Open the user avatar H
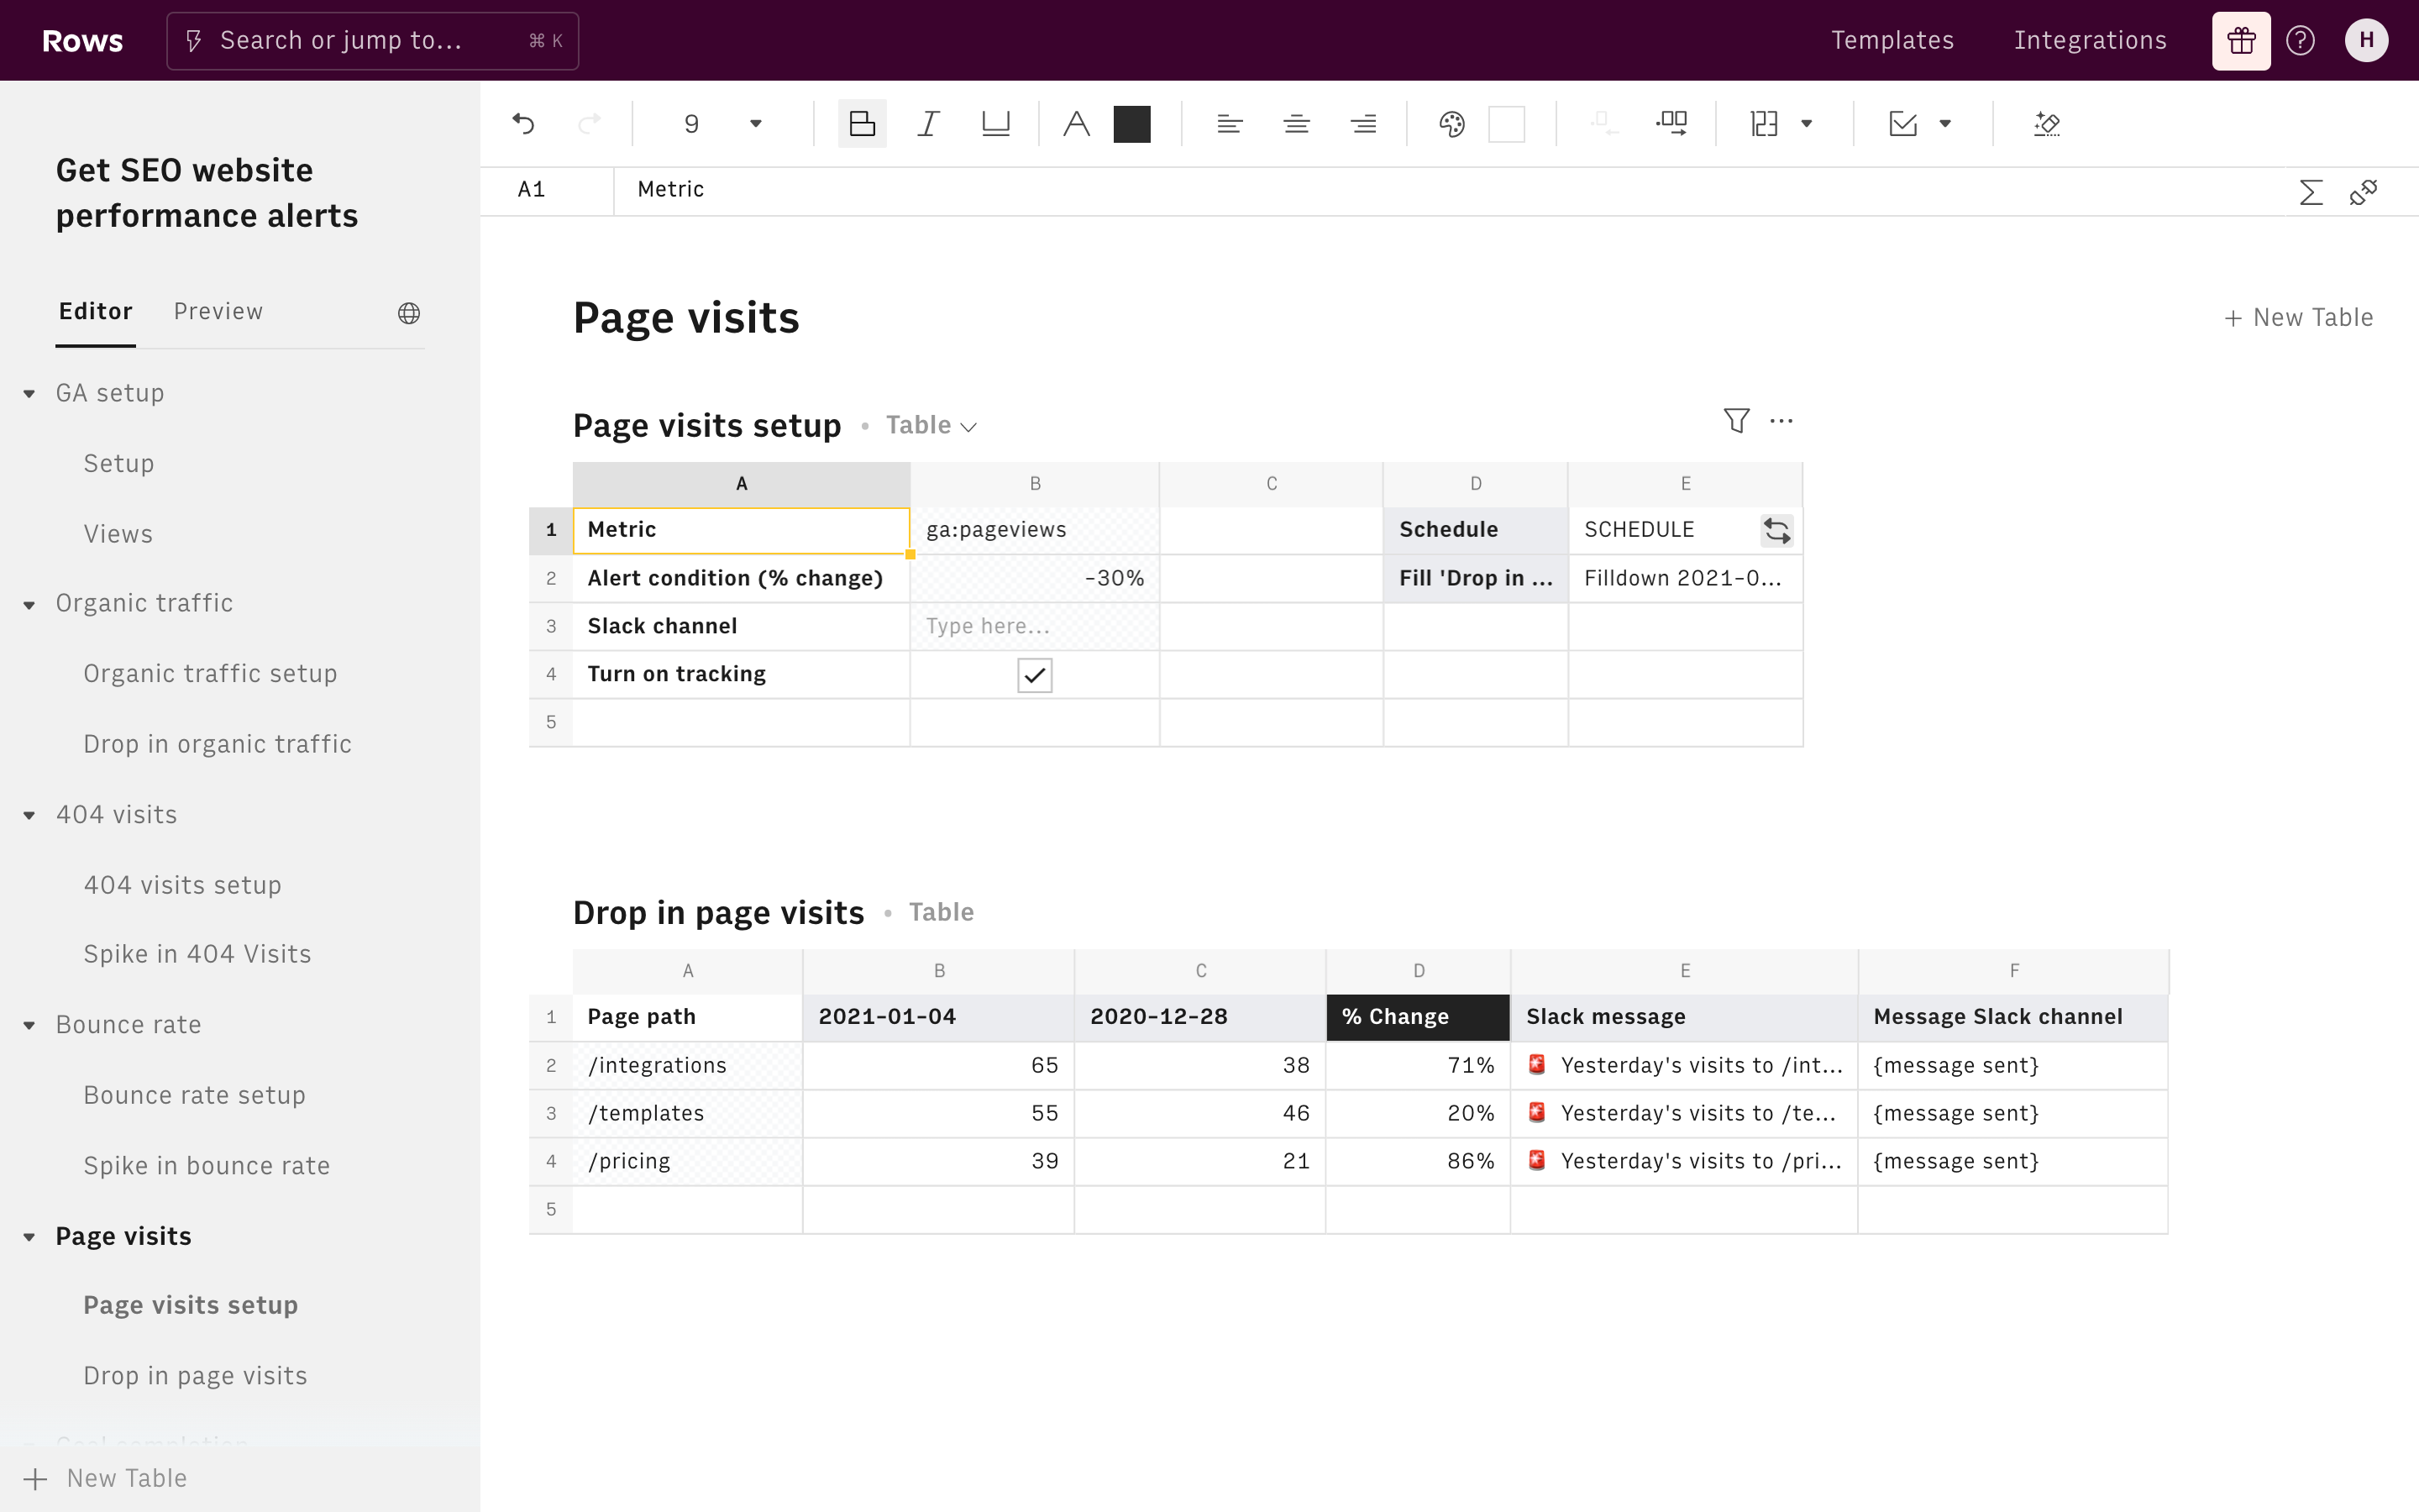2419x1512 pixels. tap(2366, 41)
